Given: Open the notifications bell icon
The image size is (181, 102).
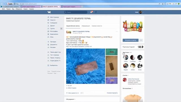Looking at the screenshot, I should click(x=91, y=12).
